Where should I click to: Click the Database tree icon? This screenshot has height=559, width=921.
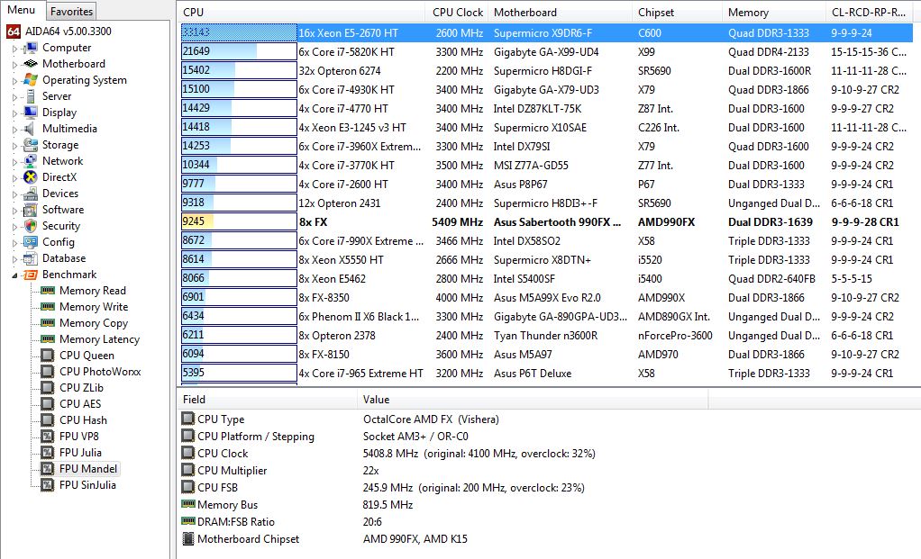click(31, 258)
